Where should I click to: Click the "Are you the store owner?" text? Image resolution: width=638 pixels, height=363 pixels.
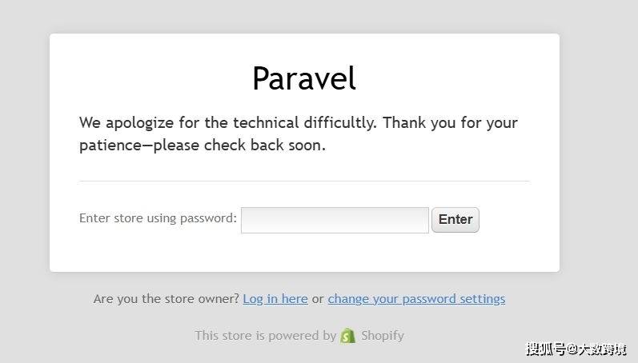[x=167, y=299]
